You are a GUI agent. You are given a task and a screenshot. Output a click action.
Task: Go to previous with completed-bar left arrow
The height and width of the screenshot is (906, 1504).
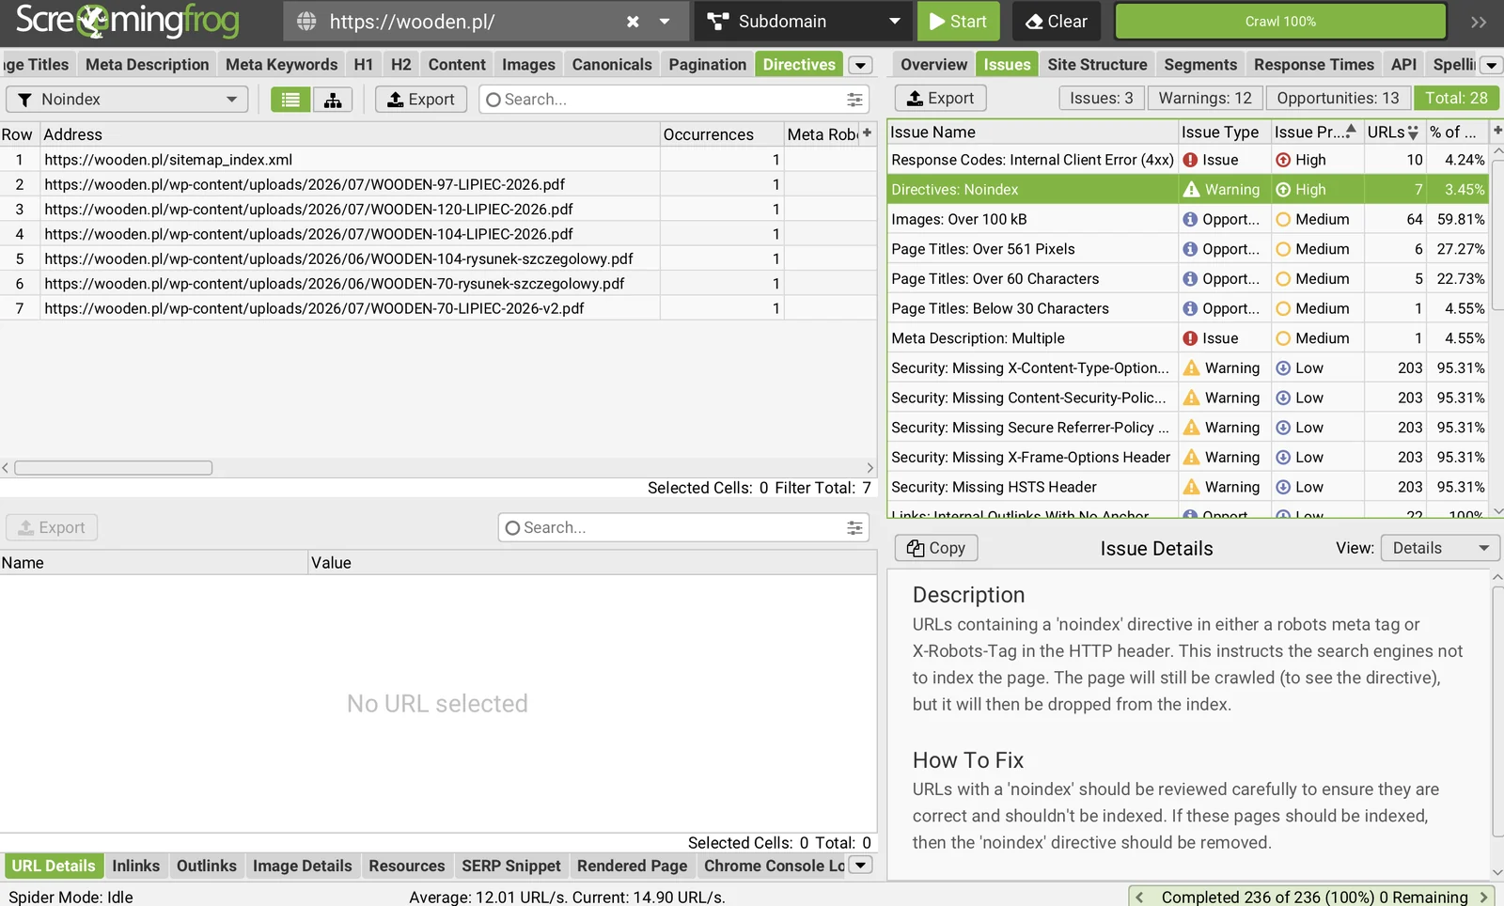1139,898
